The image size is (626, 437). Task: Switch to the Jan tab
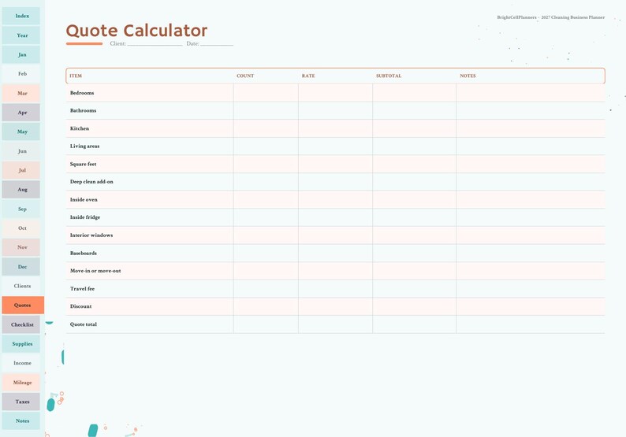coord(21,54)
